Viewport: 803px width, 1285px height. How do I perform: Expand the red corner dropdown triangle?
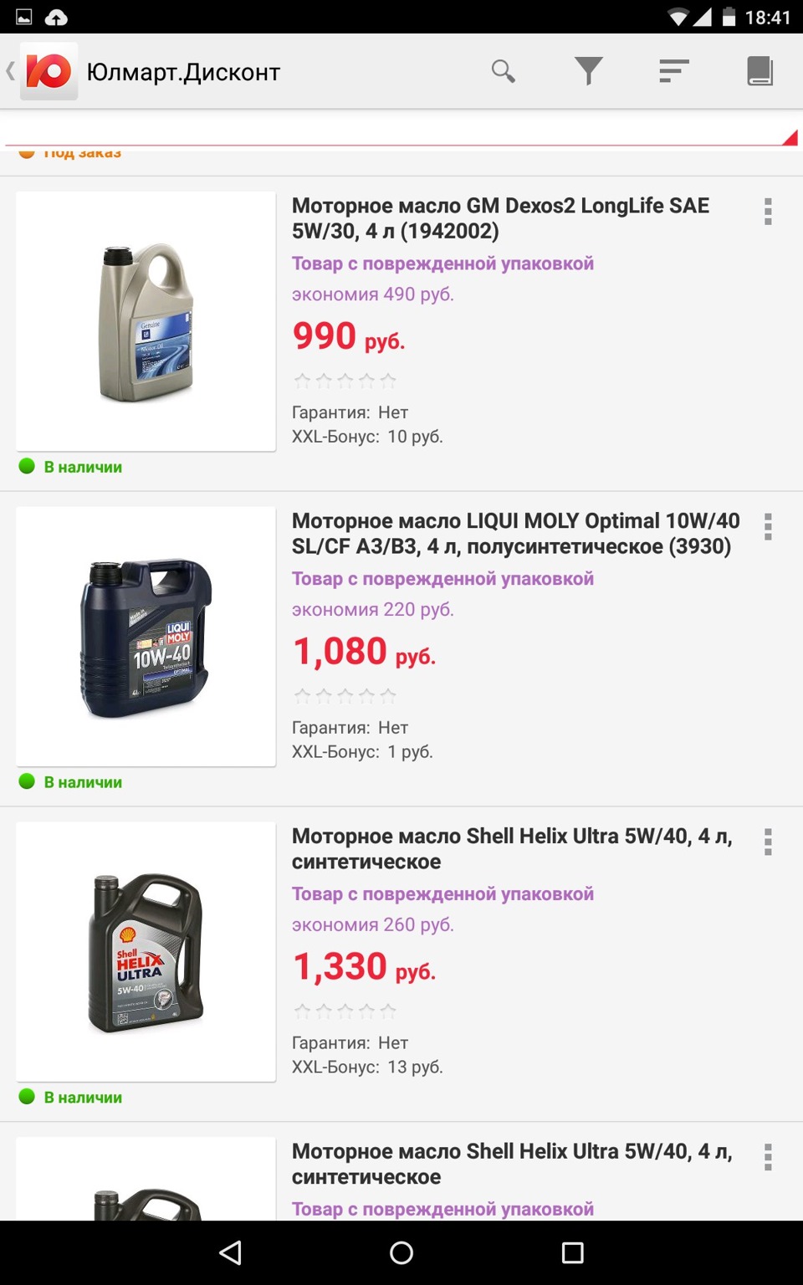790,138
